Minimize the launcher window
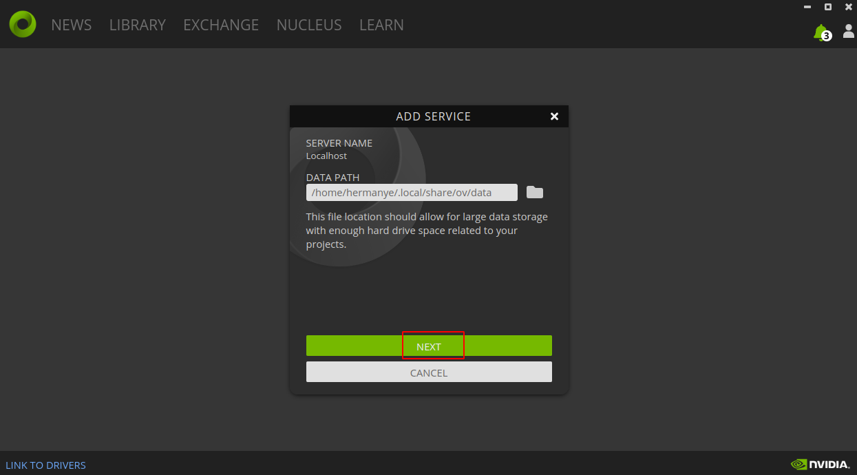This screenshot has width=857, height=475. (807, 7)
